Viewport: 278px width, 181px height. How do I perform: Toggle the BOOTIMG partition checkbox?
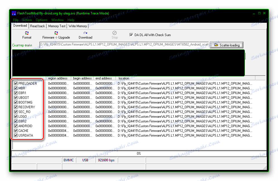point(16,102)
